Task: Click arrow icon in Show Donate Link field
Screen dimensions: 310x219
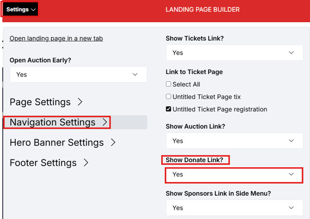Action: [291, 174]
